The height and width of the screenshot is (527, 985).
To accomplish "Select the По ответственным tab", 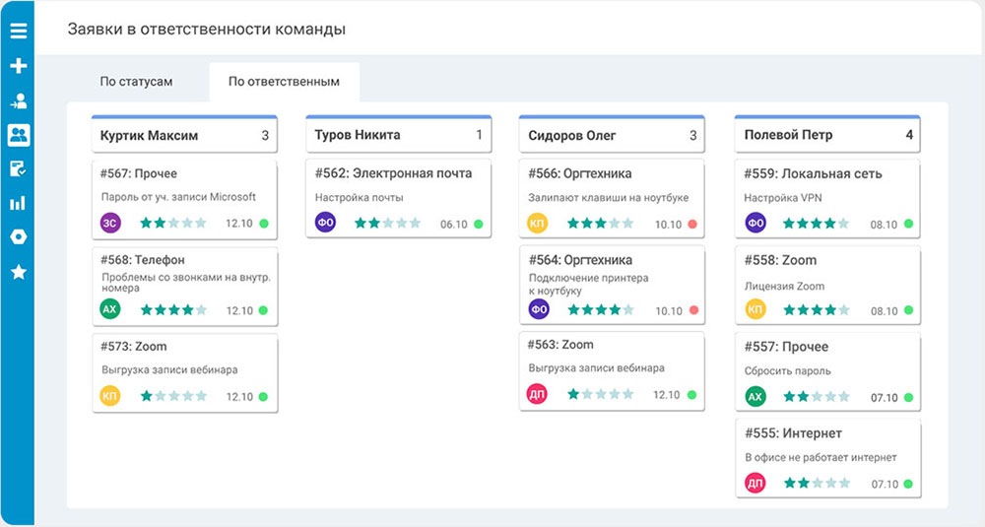I will coord(284,82).
